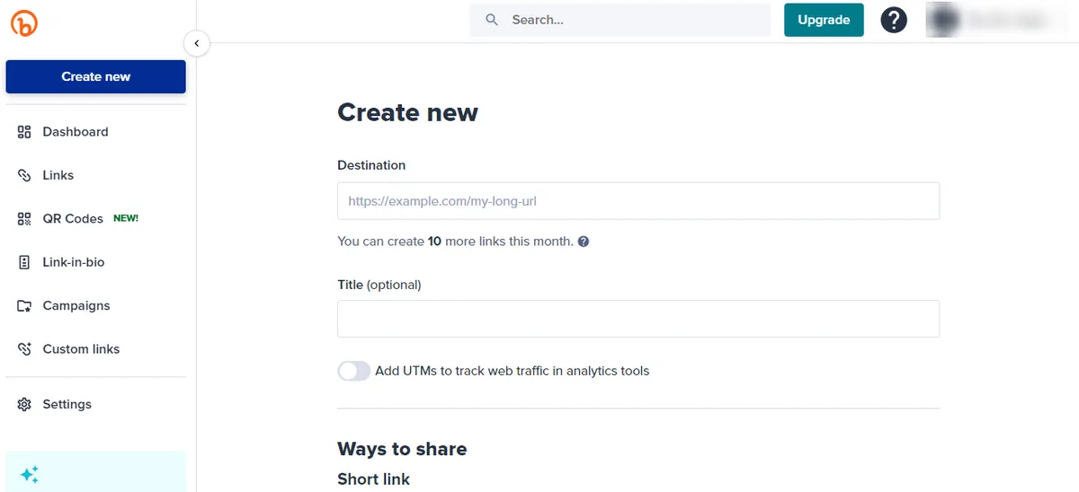Click the Ways to share heading

tap(402, 449)
